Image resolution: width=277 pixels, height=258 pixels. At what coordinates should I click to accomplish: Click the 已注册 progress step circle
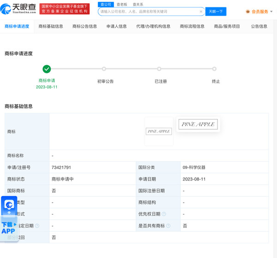coord(159,69)
